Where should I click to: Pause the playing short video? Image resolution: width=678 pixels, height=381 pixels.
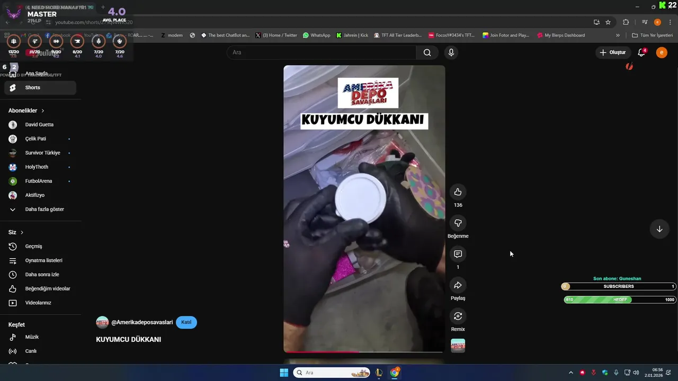(x=364, y=209)
